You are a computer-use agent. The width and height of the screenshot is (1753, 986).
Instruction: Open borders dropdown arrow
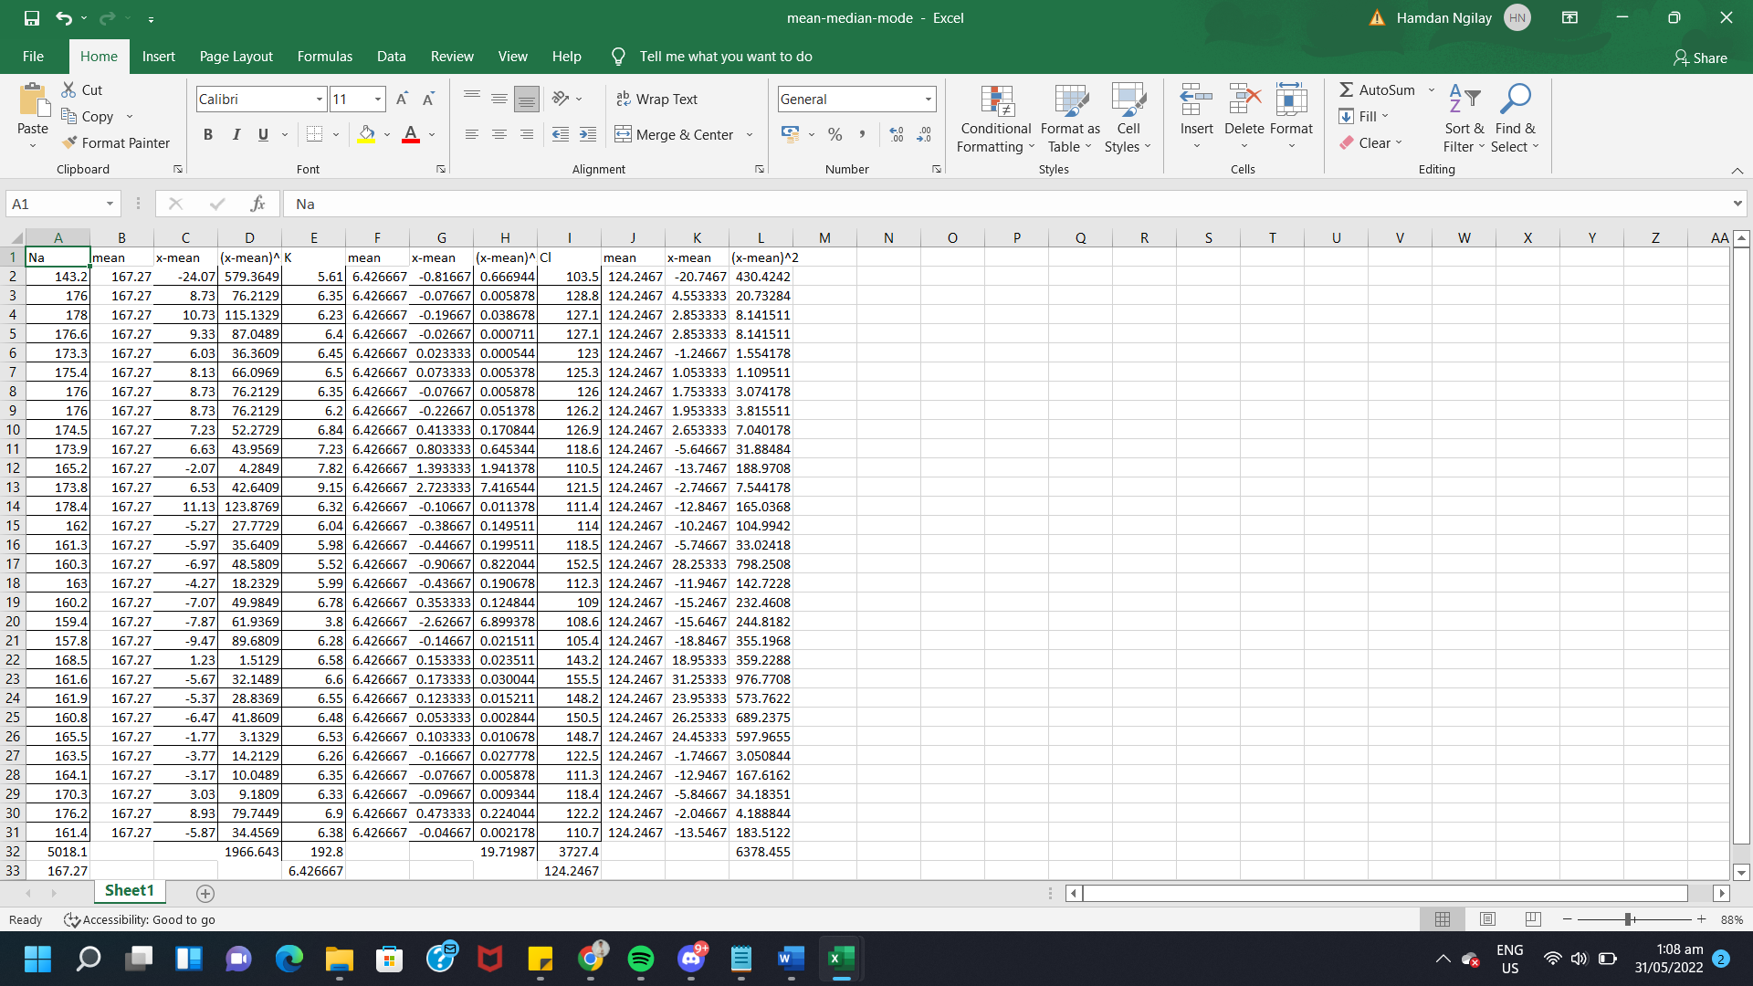point(336,135)
